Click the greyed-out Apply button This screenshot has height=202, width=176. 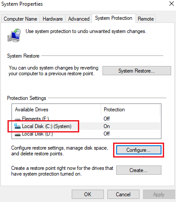click(159, 195)
